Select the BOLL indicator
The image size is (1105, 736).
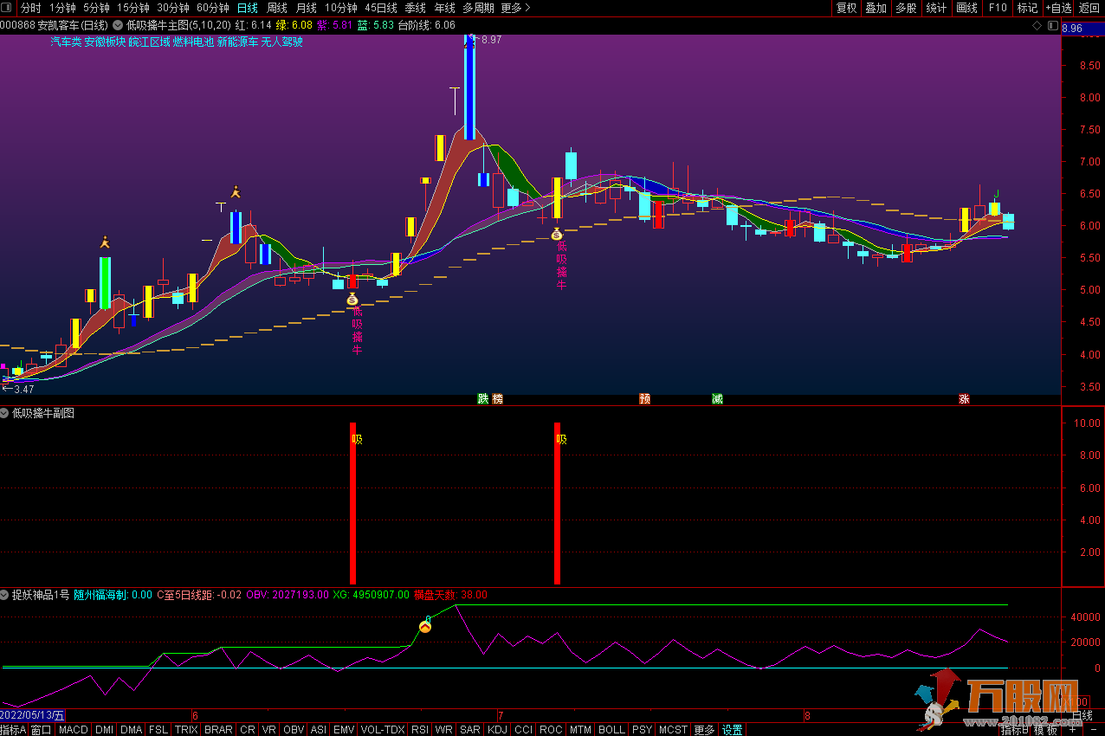(x=611, y=730)
